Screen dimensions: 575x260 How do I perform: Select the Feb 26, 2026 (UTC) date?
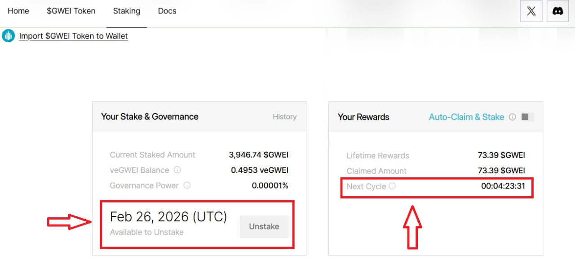click(168, 217)
